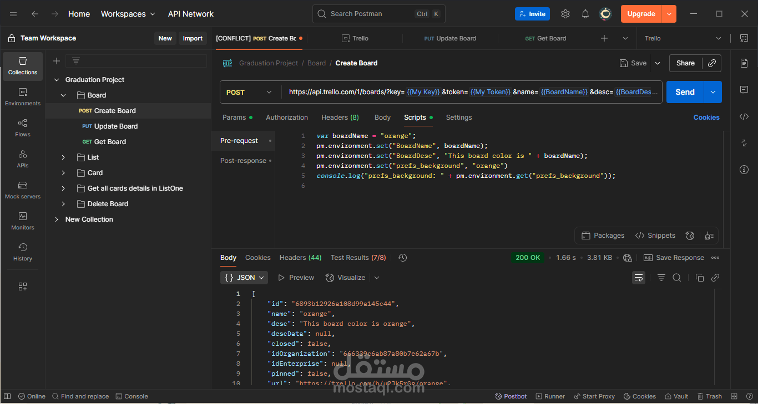Click the Send button
The width and height of the screenshot is (758, 404).
click(685, 92)
